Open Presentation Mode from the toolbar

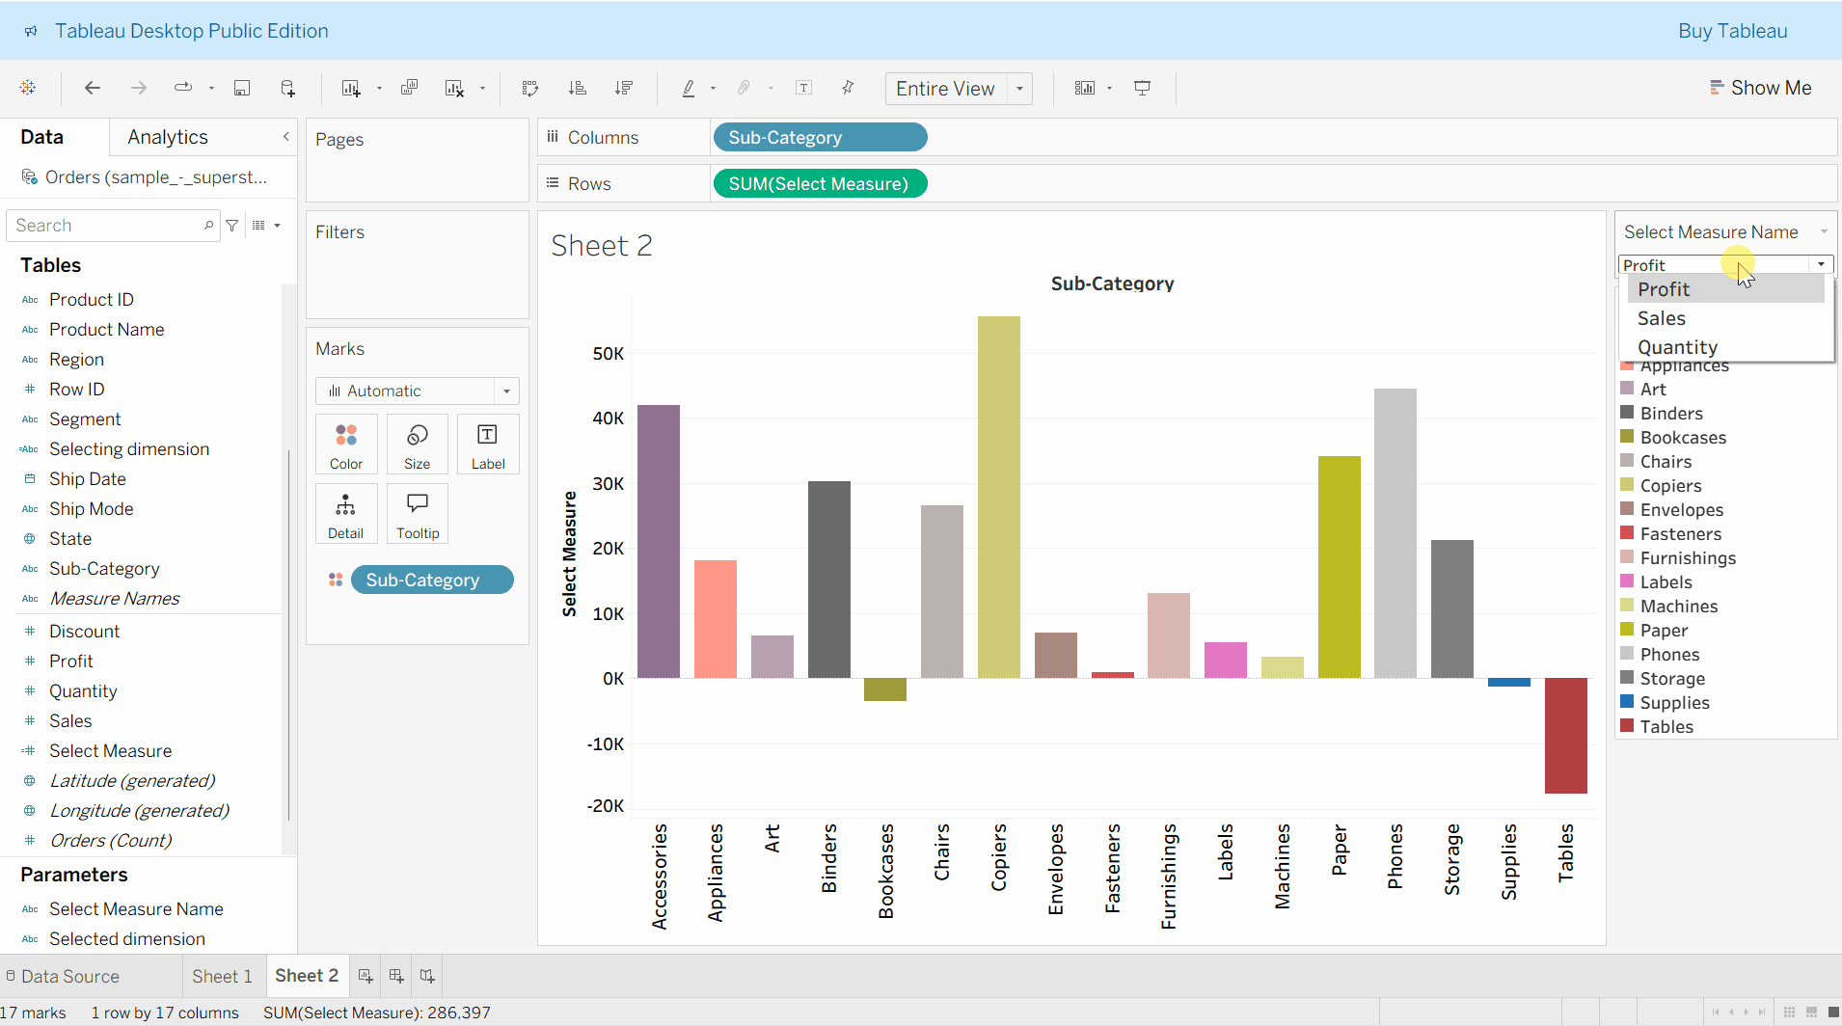1142,88
